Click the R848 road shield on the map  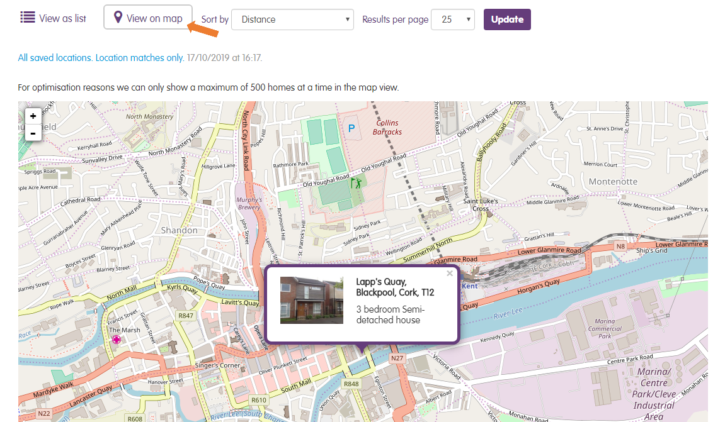click(x=351, y=383)
